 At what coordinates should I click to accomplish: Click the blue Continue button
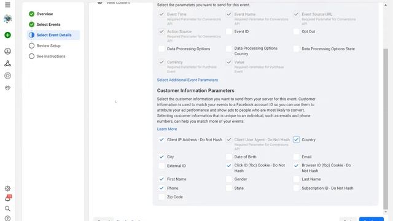[372, 219]
